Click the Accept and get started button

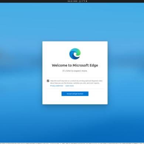click(x=75, y=94)
